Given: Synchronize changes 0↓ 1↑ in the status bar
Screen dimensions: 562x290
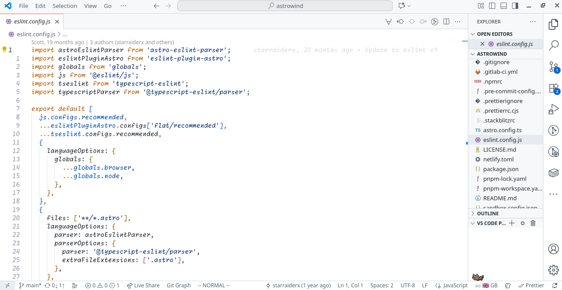Looking at the screenshot, I should tap(55, 286).
